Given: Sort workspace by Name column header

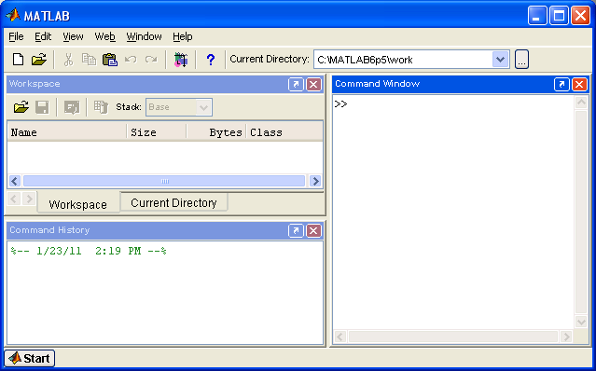Looking at the screenshot, I should [x=66, y=132].
